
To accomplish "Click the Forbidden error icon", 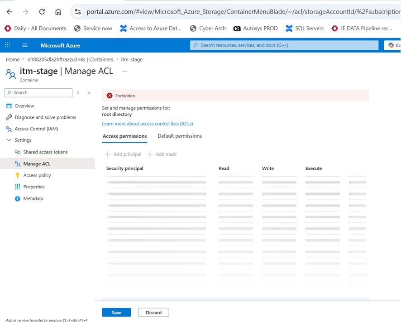I will pos(110,96).
